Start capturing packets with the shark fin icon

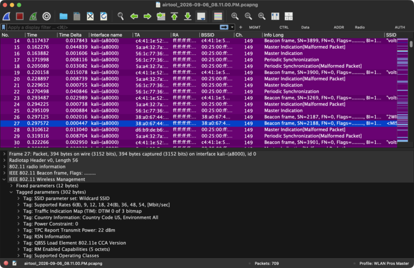7,17
